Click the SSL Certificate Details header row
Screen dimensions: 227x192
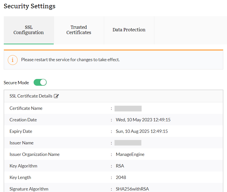click(31, 96)
